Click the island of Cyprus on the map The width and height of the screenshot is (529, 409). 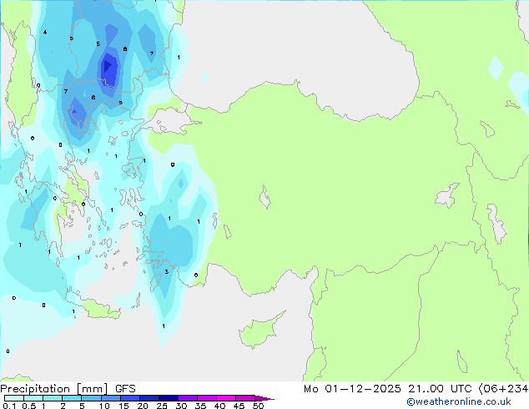(261, 330)
